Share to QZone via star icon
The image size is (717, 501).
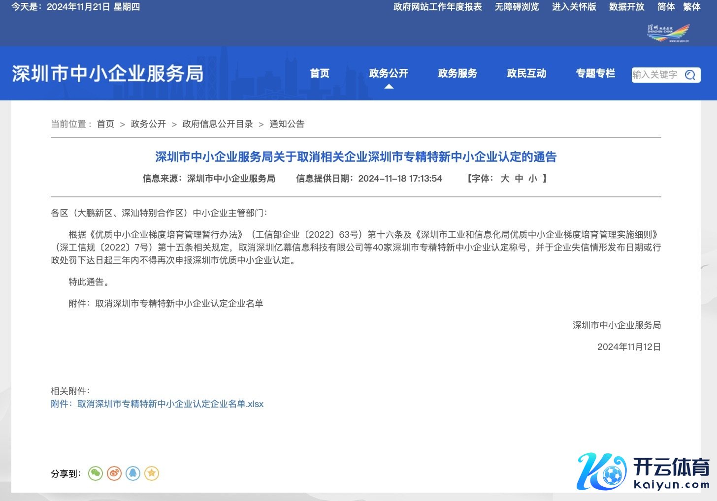pos(152,473)
